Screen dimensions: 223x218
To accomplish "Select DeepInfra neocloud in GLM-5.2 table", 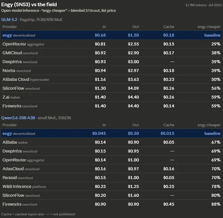I will 20,62.
